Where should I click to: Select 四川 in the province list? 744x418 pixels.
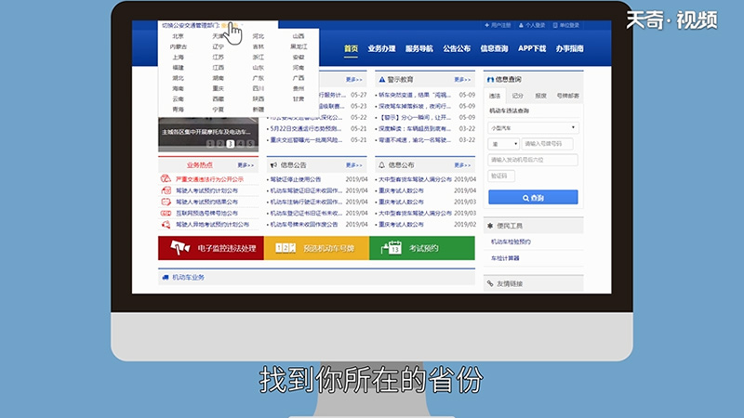point(259,88)
